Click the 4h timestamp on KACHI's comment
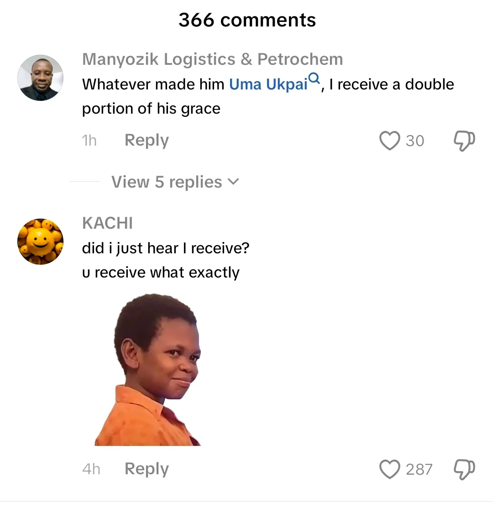The width and height of the screenshot is (493, 508). pos(91,469)
